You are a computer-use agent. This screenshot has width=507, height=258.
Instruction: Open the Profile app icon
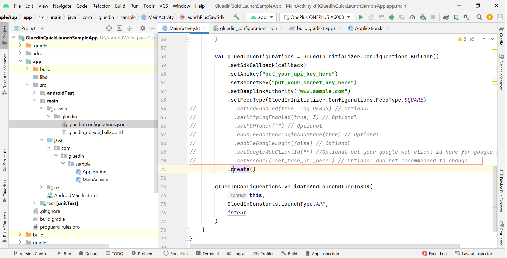click(x=412, y=17)
